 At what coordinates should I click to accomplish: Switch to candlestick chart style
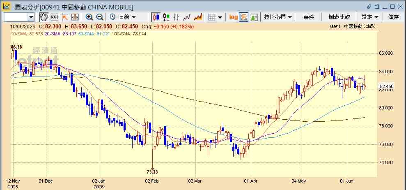[156, 17]
